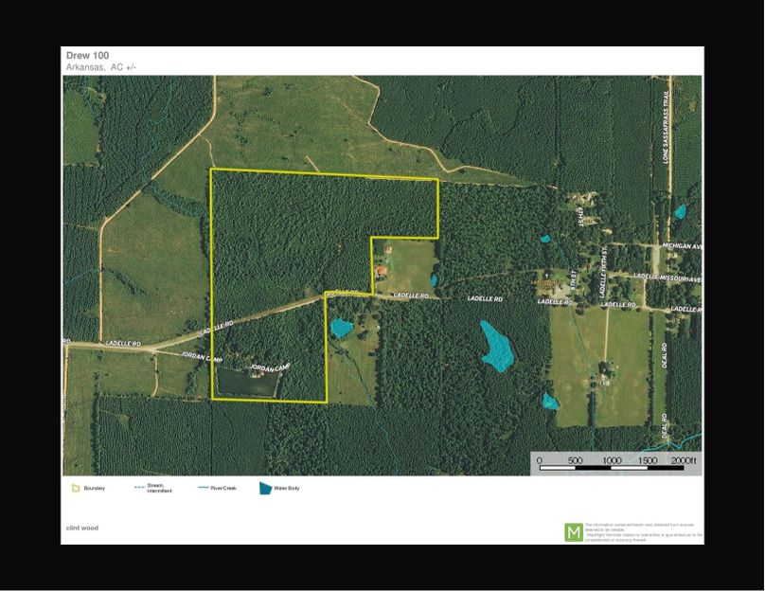Click the clint wood author text

[x=81, y=528]
